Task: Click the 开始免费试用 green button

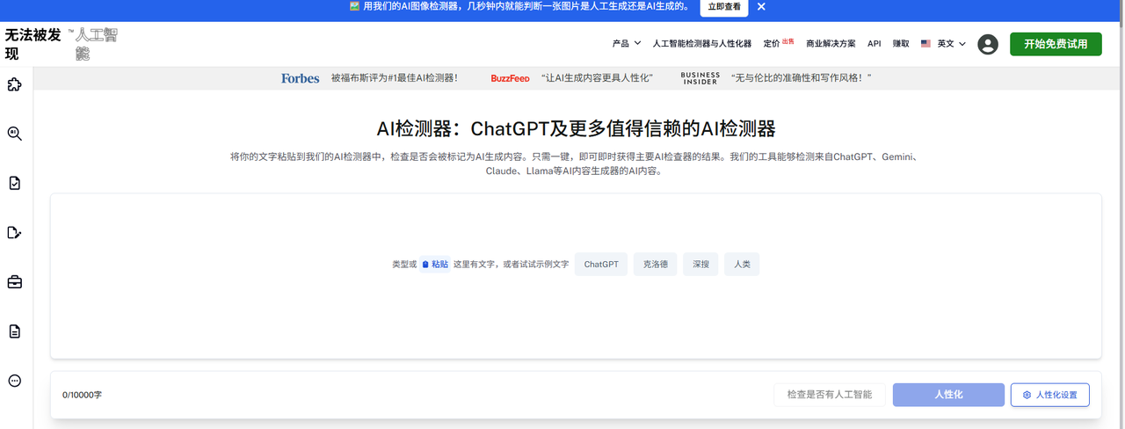Action: (1056, 44)
